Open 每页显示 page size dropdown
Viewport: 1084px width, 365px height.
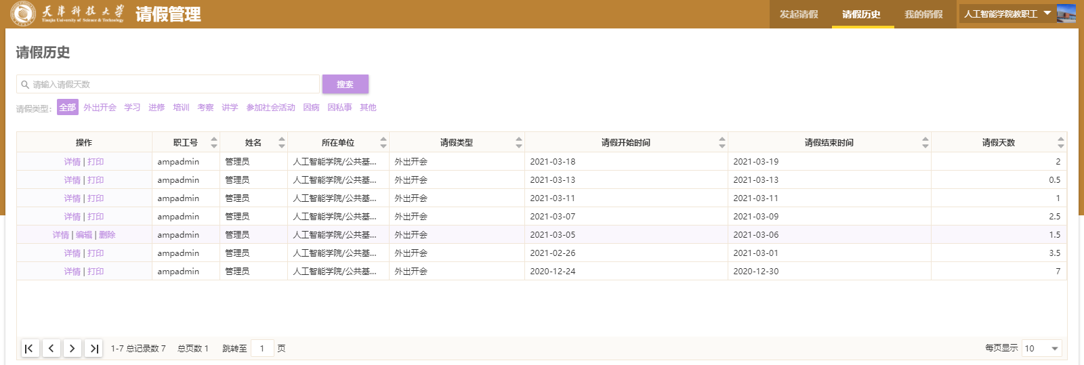coord(1041,348)
